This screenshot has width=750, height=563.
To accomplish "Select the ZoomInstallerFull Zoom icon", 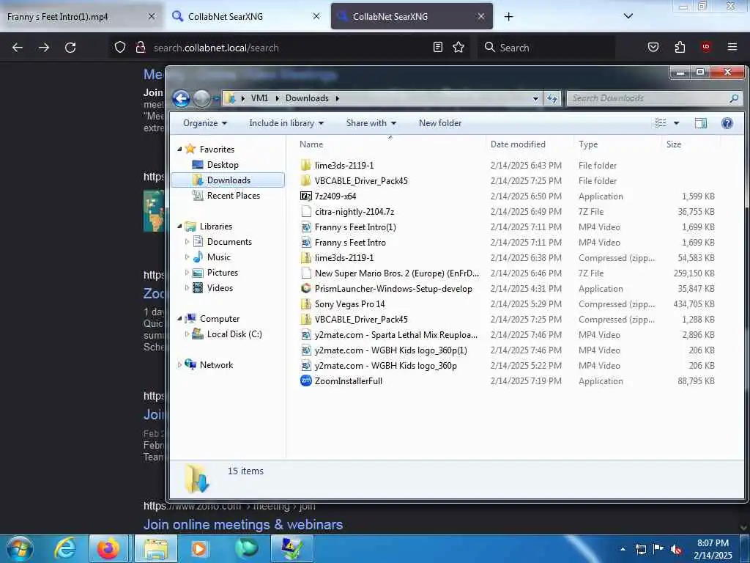I will tap(305, 381).
